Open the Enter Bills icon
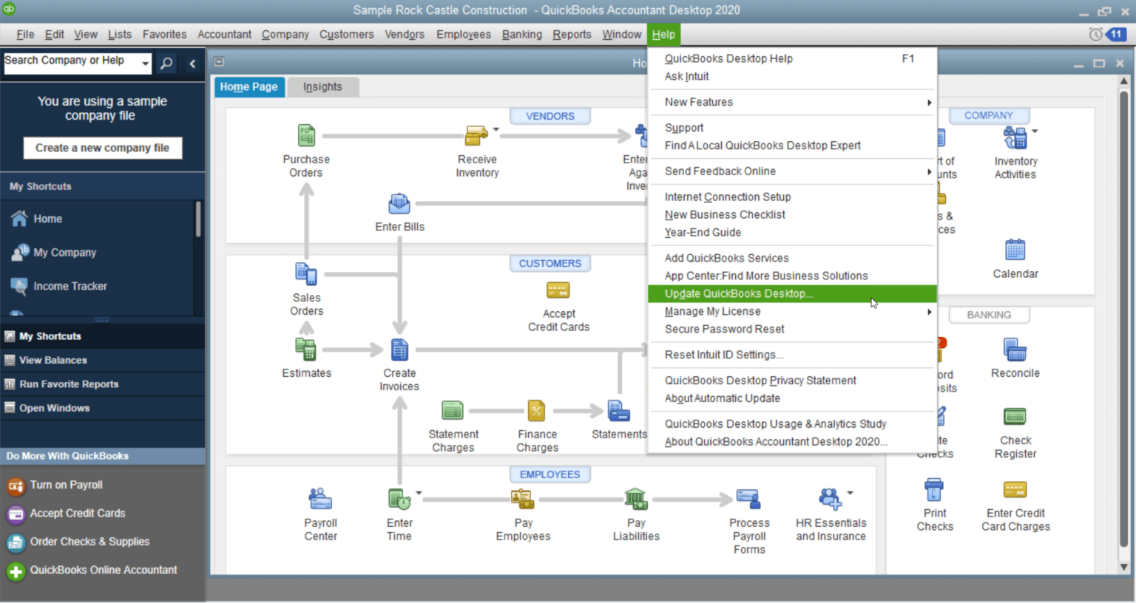 tap(399, 203)
